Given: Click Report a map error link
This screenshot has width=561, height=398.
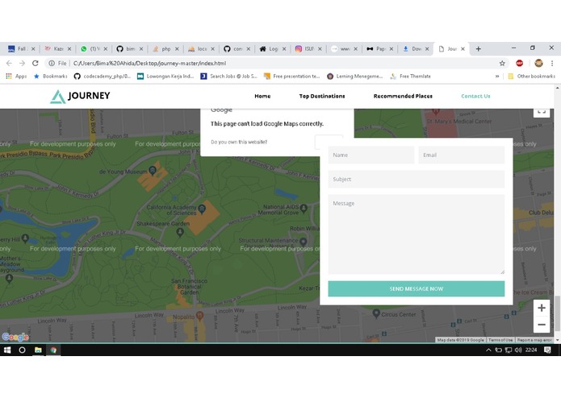Looking at the screenshot, I should tap(534, 340).
